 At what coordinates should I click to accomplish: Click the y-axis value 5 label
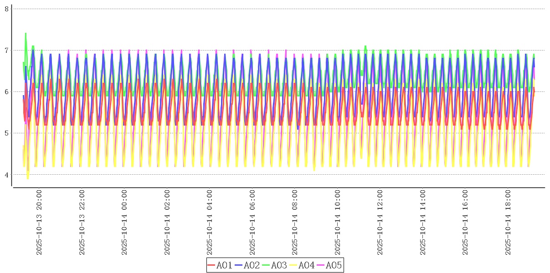coord(6,133)
